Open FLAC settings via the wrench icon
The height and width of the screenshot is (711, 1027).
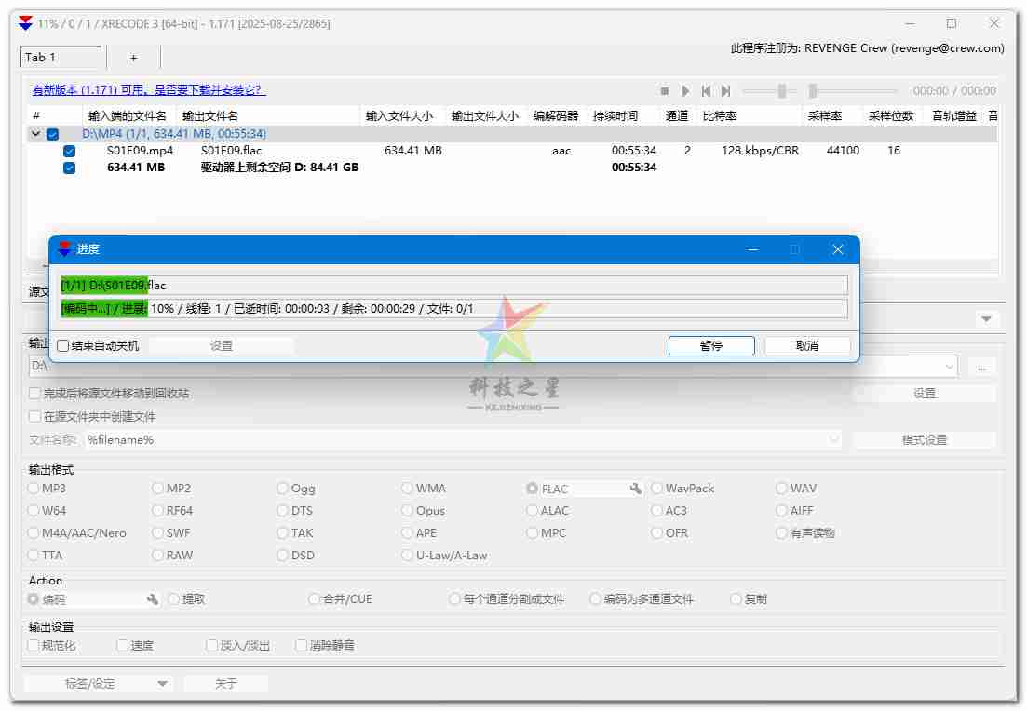[x=636, y=489]
